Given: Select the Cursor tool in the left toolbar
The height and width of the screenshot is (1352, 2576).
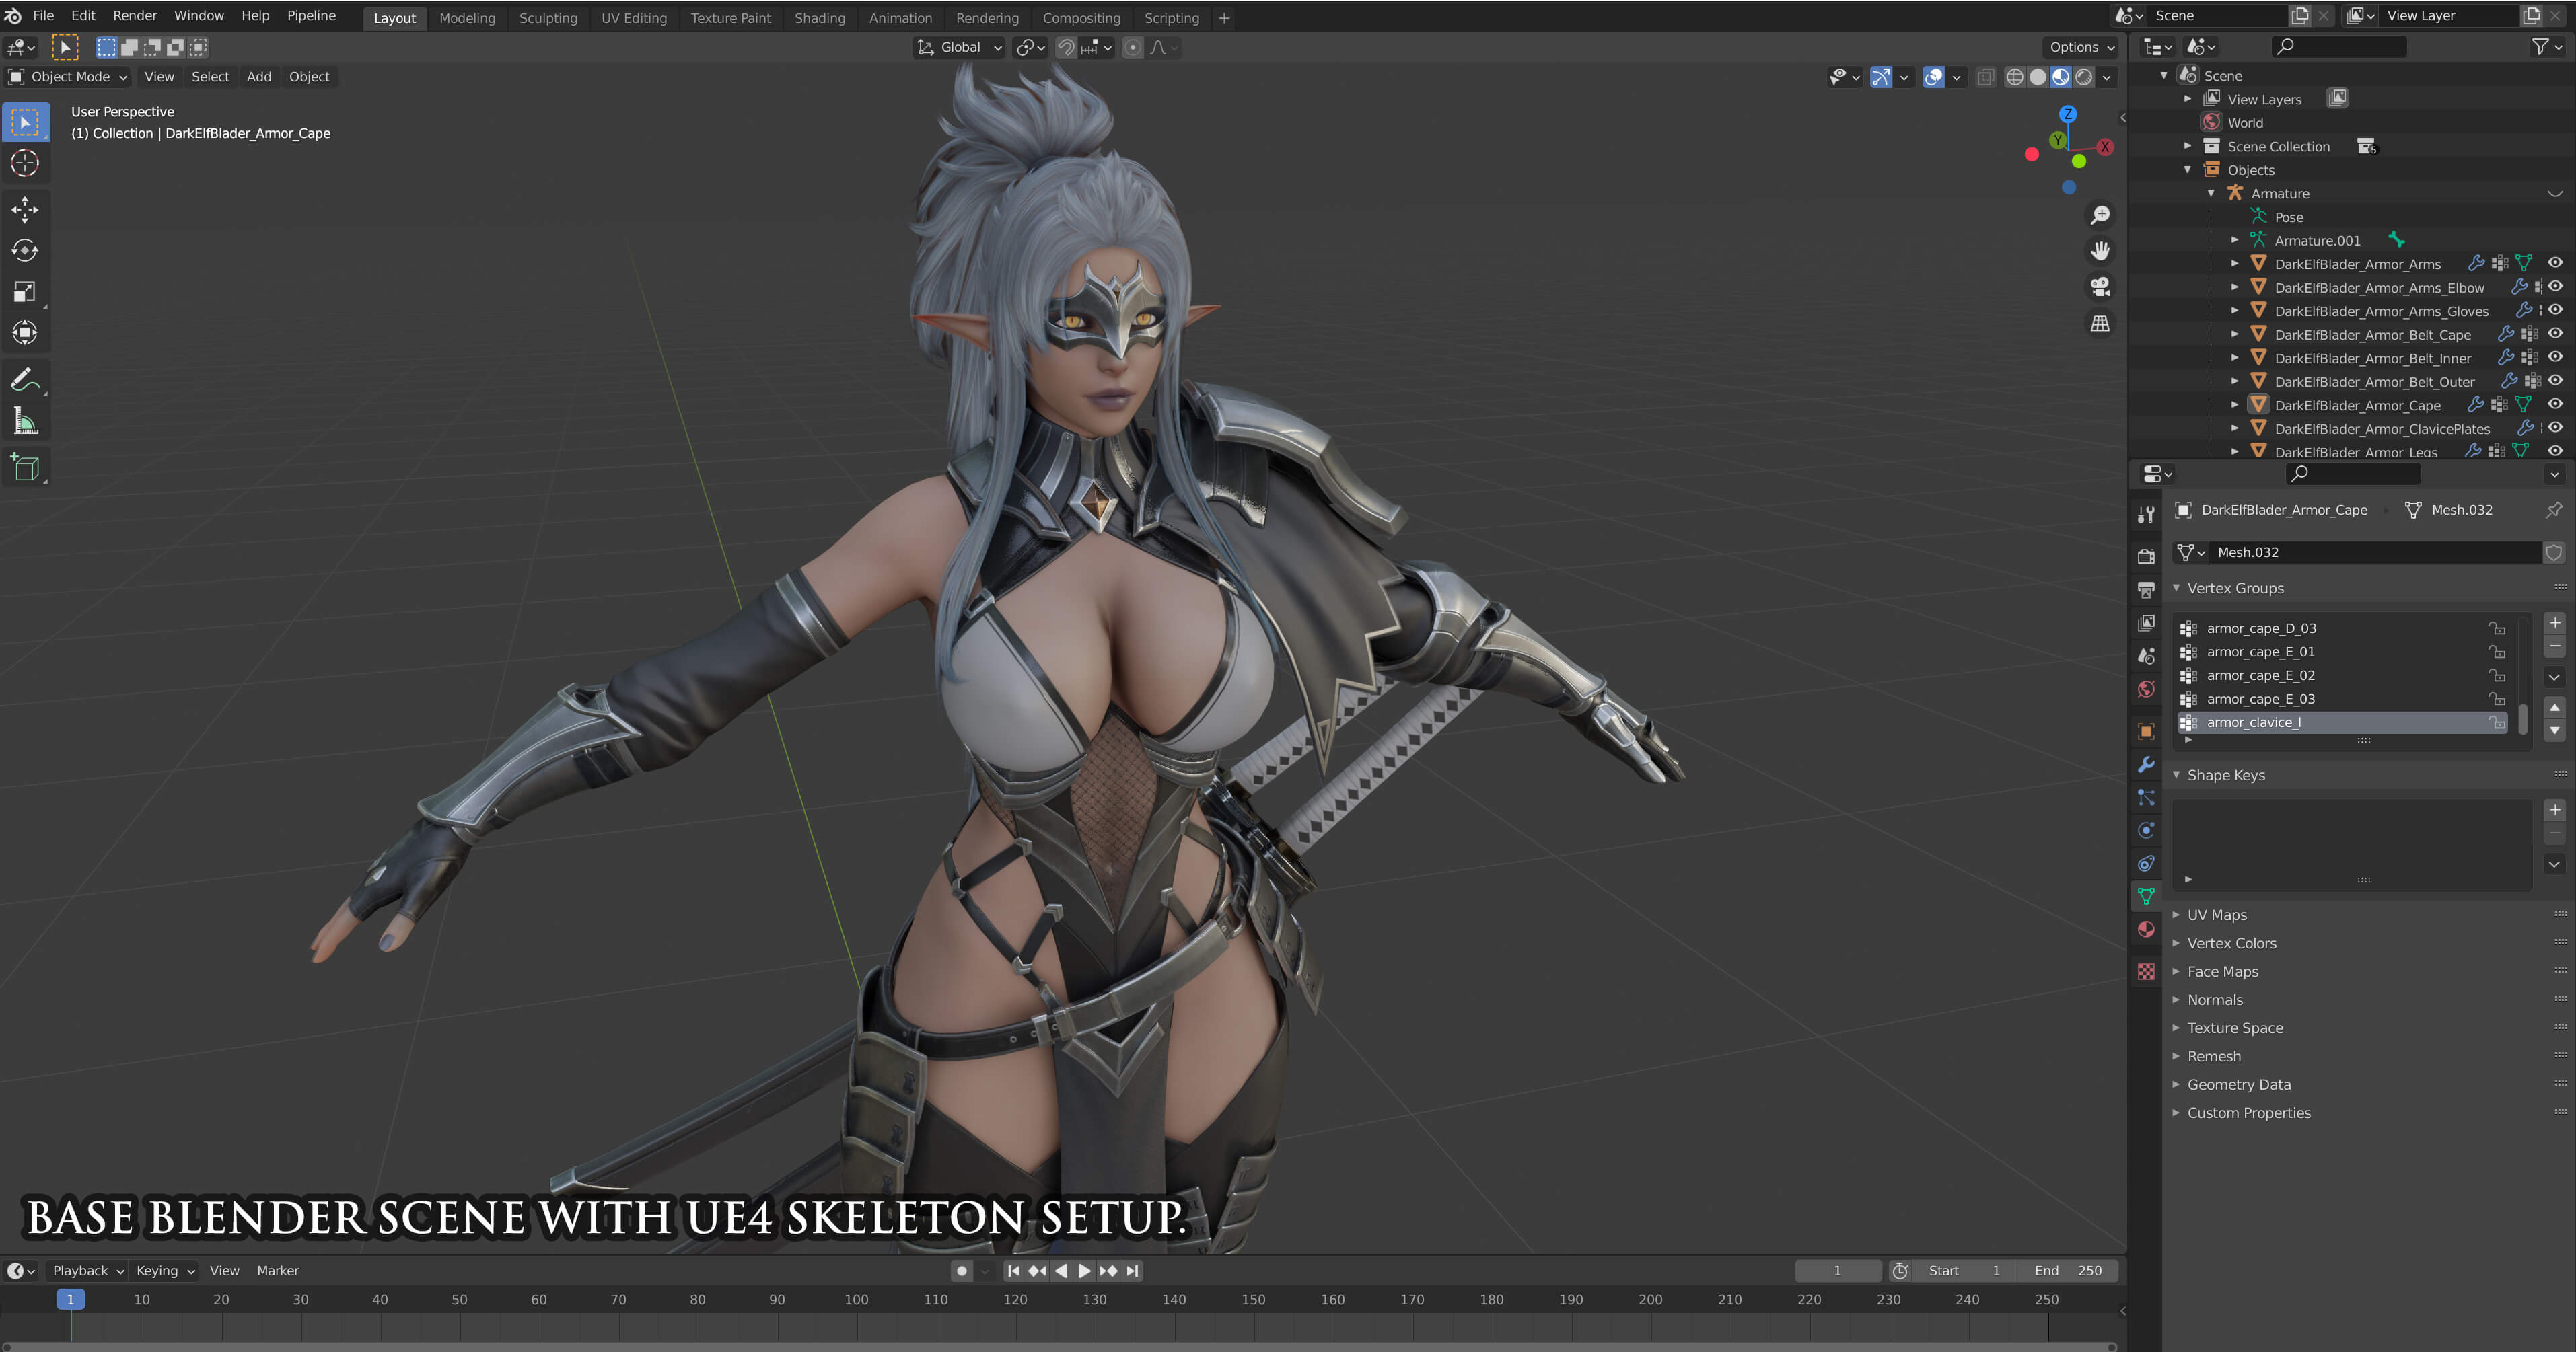Looking at the screenshot, I should [x=25, y=163].
